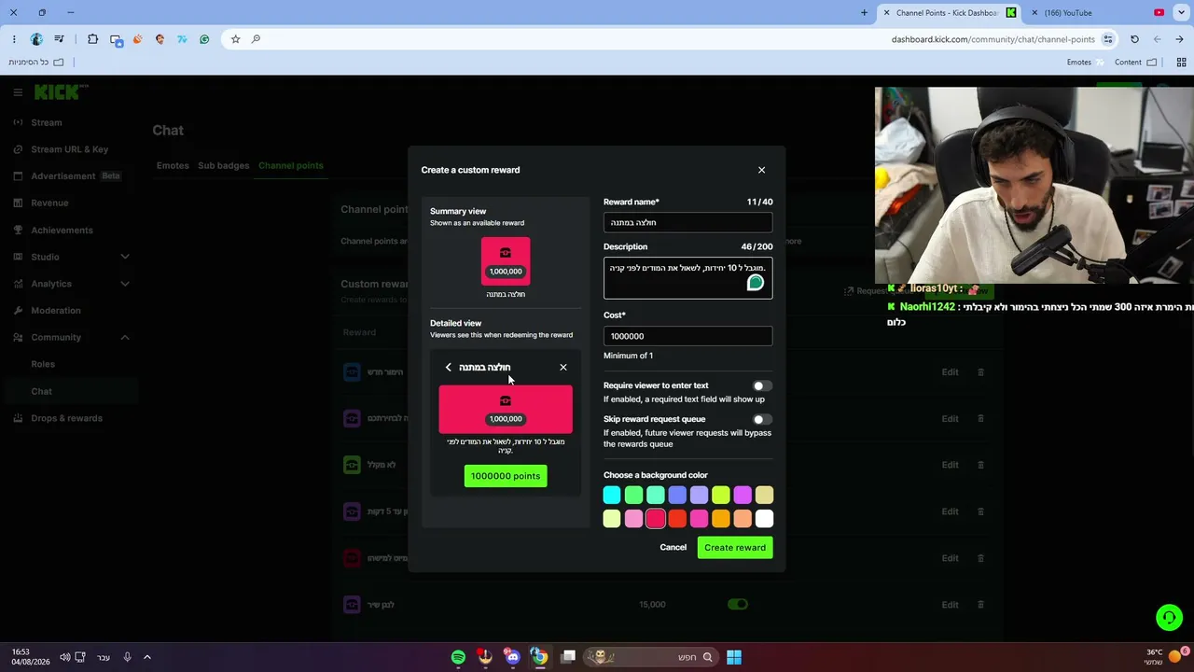1194x672 pixels.
Task: Close the detailed view reward preview
Action: coord(563,368)
